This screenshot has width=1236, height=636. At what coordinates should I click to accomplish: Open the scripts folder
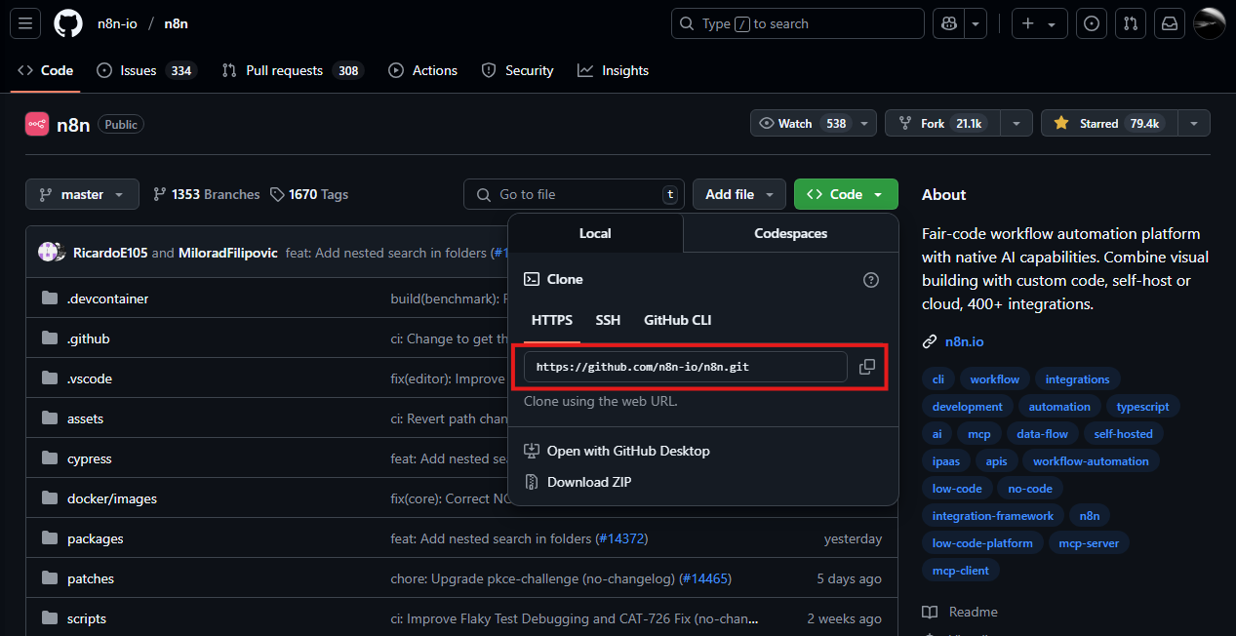(x=87, y=618)
